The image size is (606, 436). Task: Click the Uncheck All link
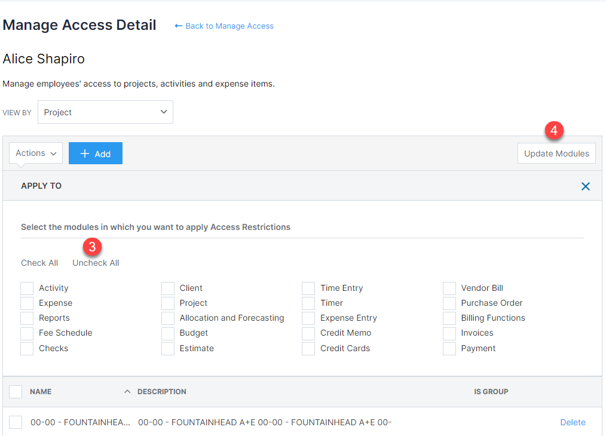point(95,263)
